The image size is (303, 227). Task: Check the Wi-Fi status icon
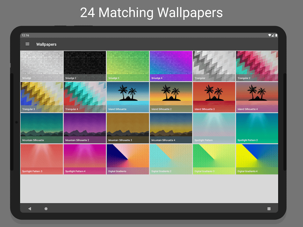(x=269, y=35)
